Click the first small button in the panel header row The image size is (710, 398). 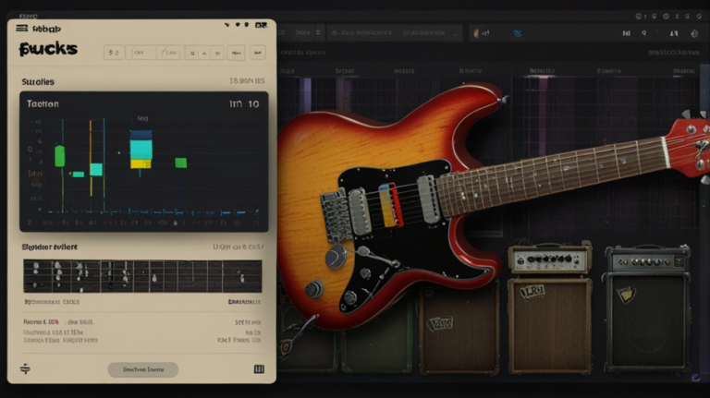coord(114,53)
